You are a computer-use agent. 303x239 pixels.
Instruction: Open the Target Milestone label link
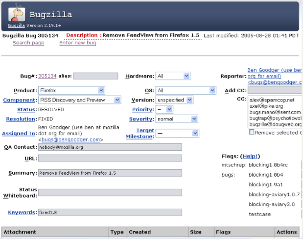click(x=140, y=133)
